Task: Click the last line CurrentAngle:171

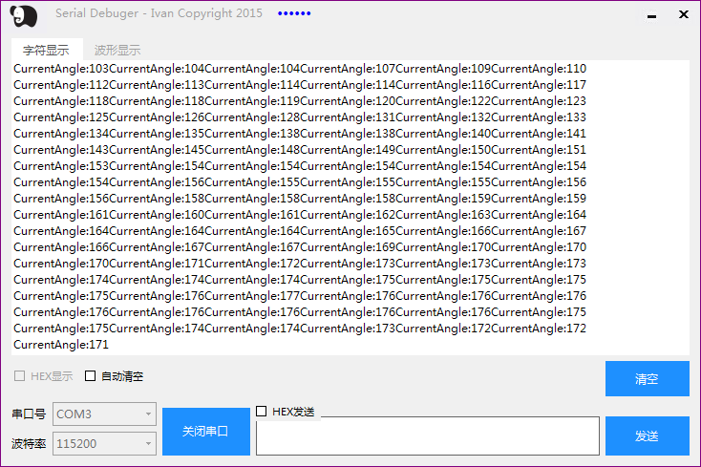Action: pos(61,345)
